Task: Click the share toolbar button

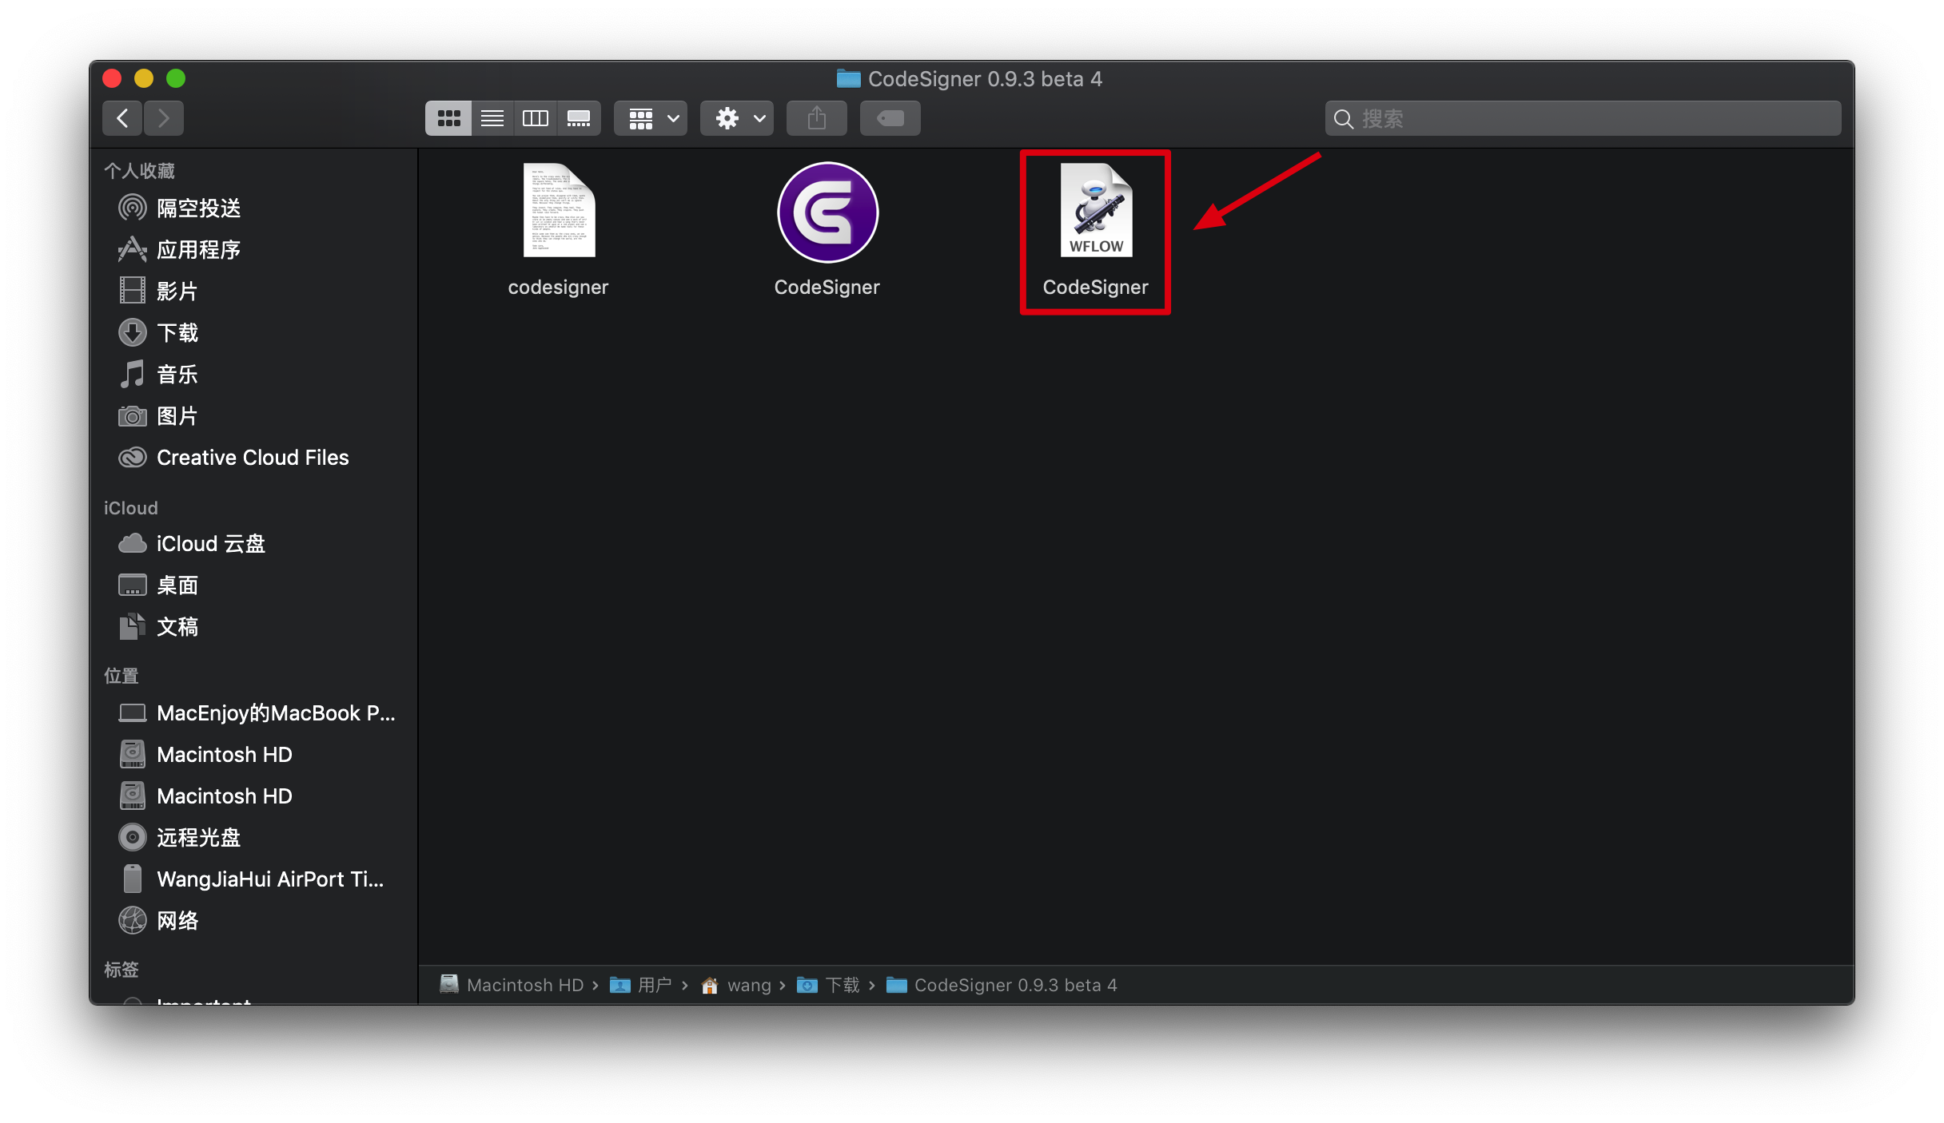Action: (816, 118)
